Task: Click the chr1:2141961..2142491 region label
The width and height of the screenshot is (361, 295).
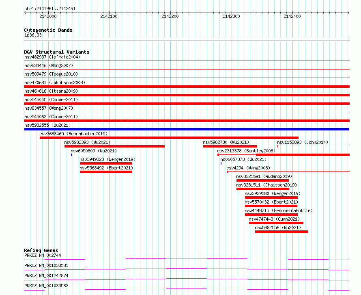Action: pyautogui.click(x=50, y=9)
